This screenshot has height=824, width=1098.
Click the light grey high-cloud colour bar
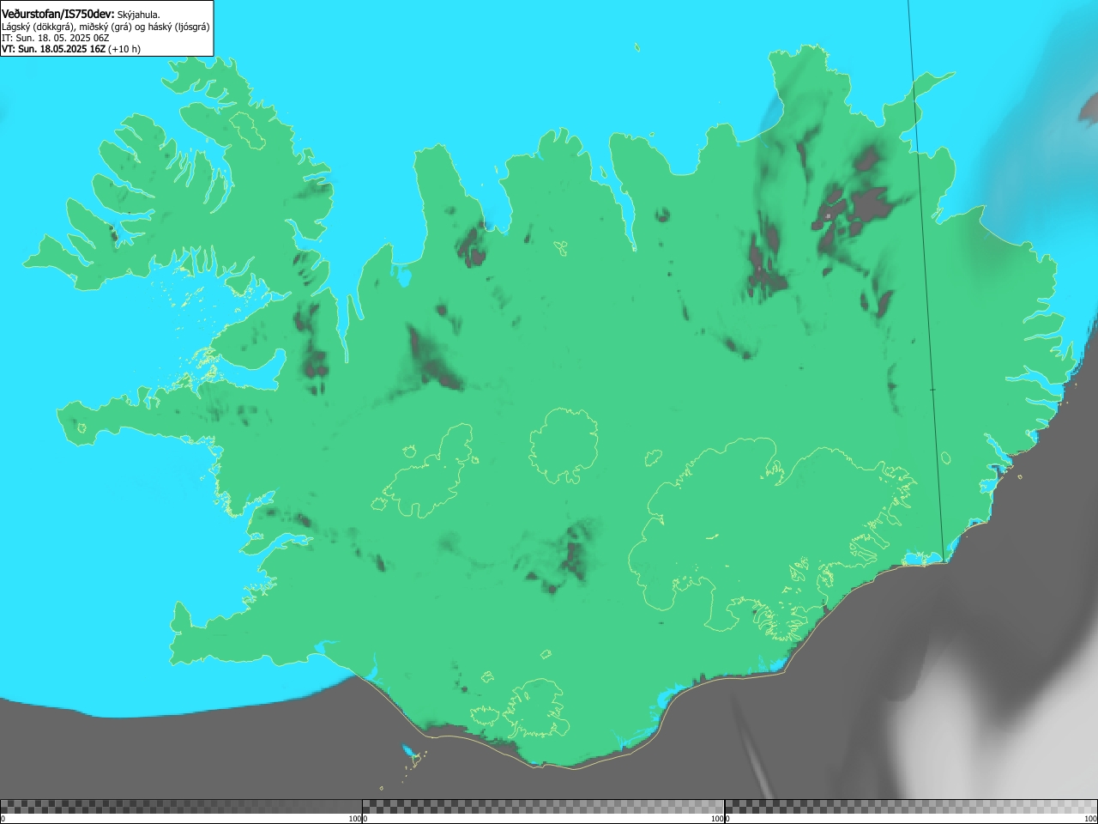click(x=911, y=806)
